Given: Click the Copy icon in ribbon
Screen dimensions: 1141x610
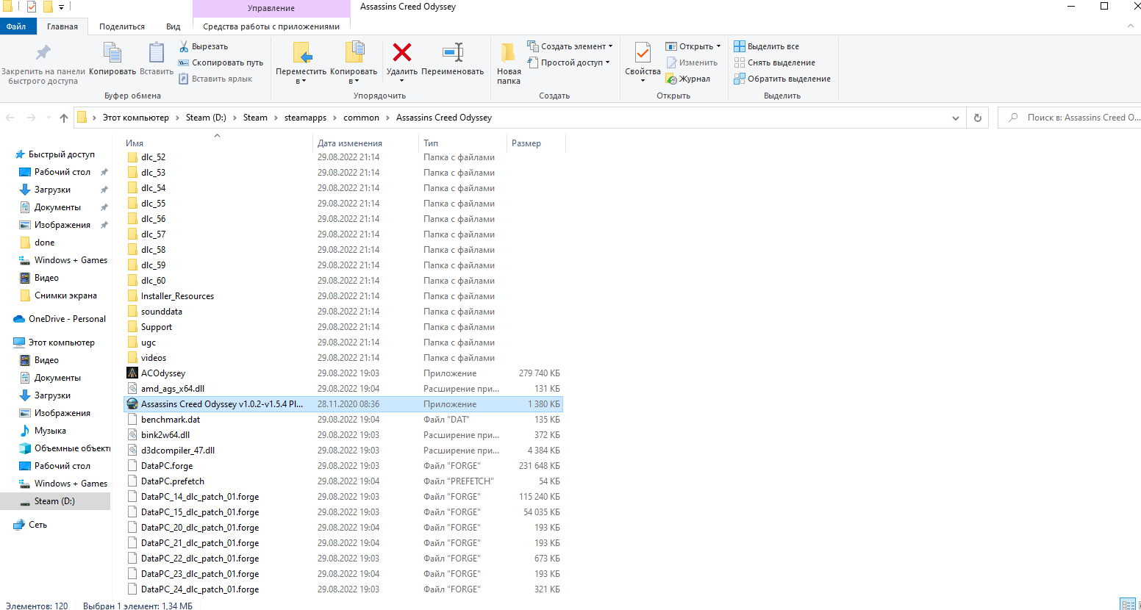Looking at the screenshot, I should click(x=112, y=53).
